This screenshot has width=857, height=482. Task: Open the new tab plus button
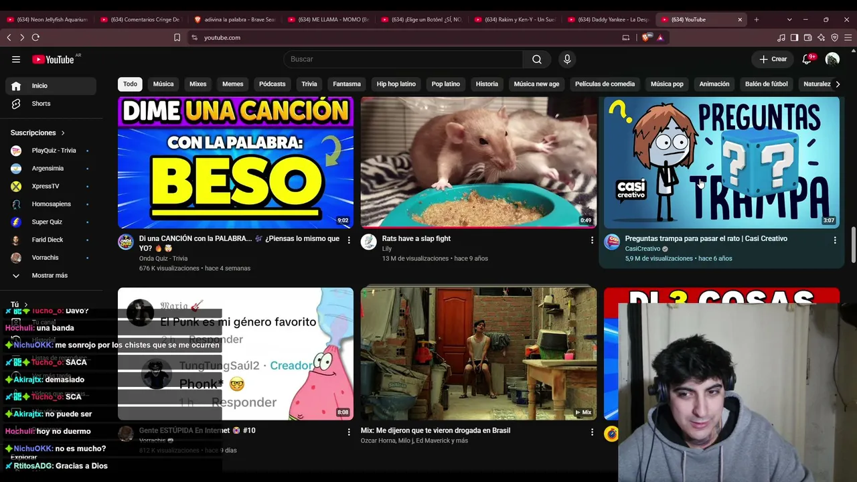click(757, 19)
